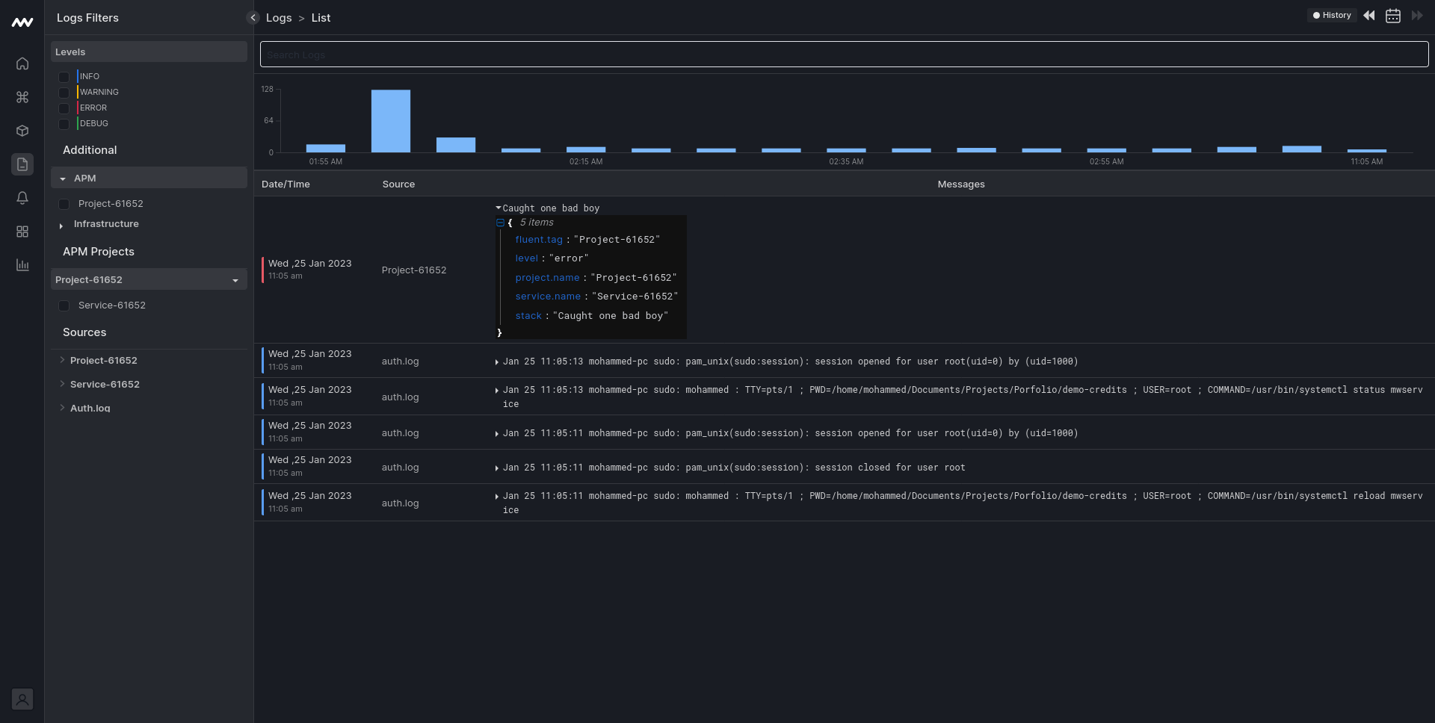Click into the Search Logs field
Screen dimensions: 1435x723
[844, 55]
